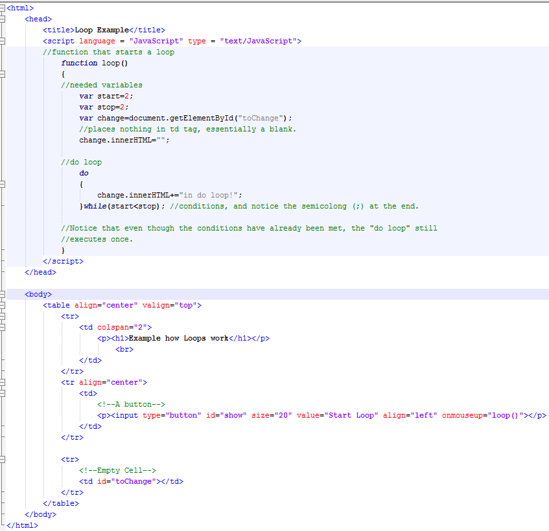The height and width of the screenshot is (531, 549).
Task: Click the id="show" attribute
Action: (226, 416)
